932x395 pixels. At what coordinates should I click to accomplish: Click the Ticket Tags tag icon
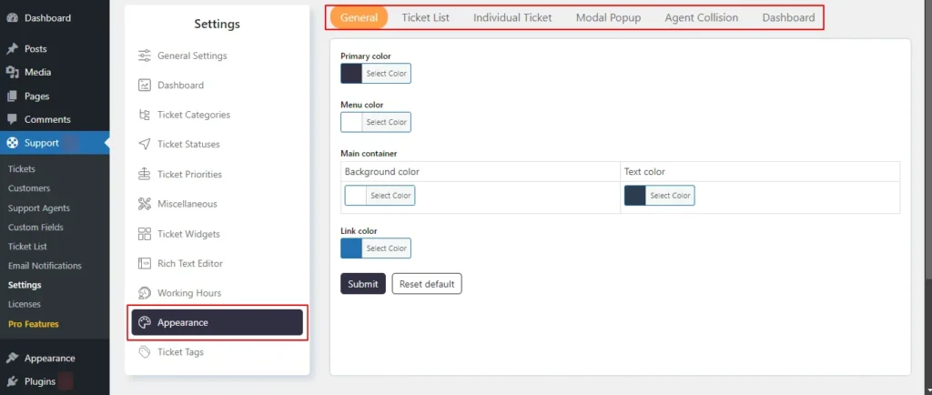point(145,352)
